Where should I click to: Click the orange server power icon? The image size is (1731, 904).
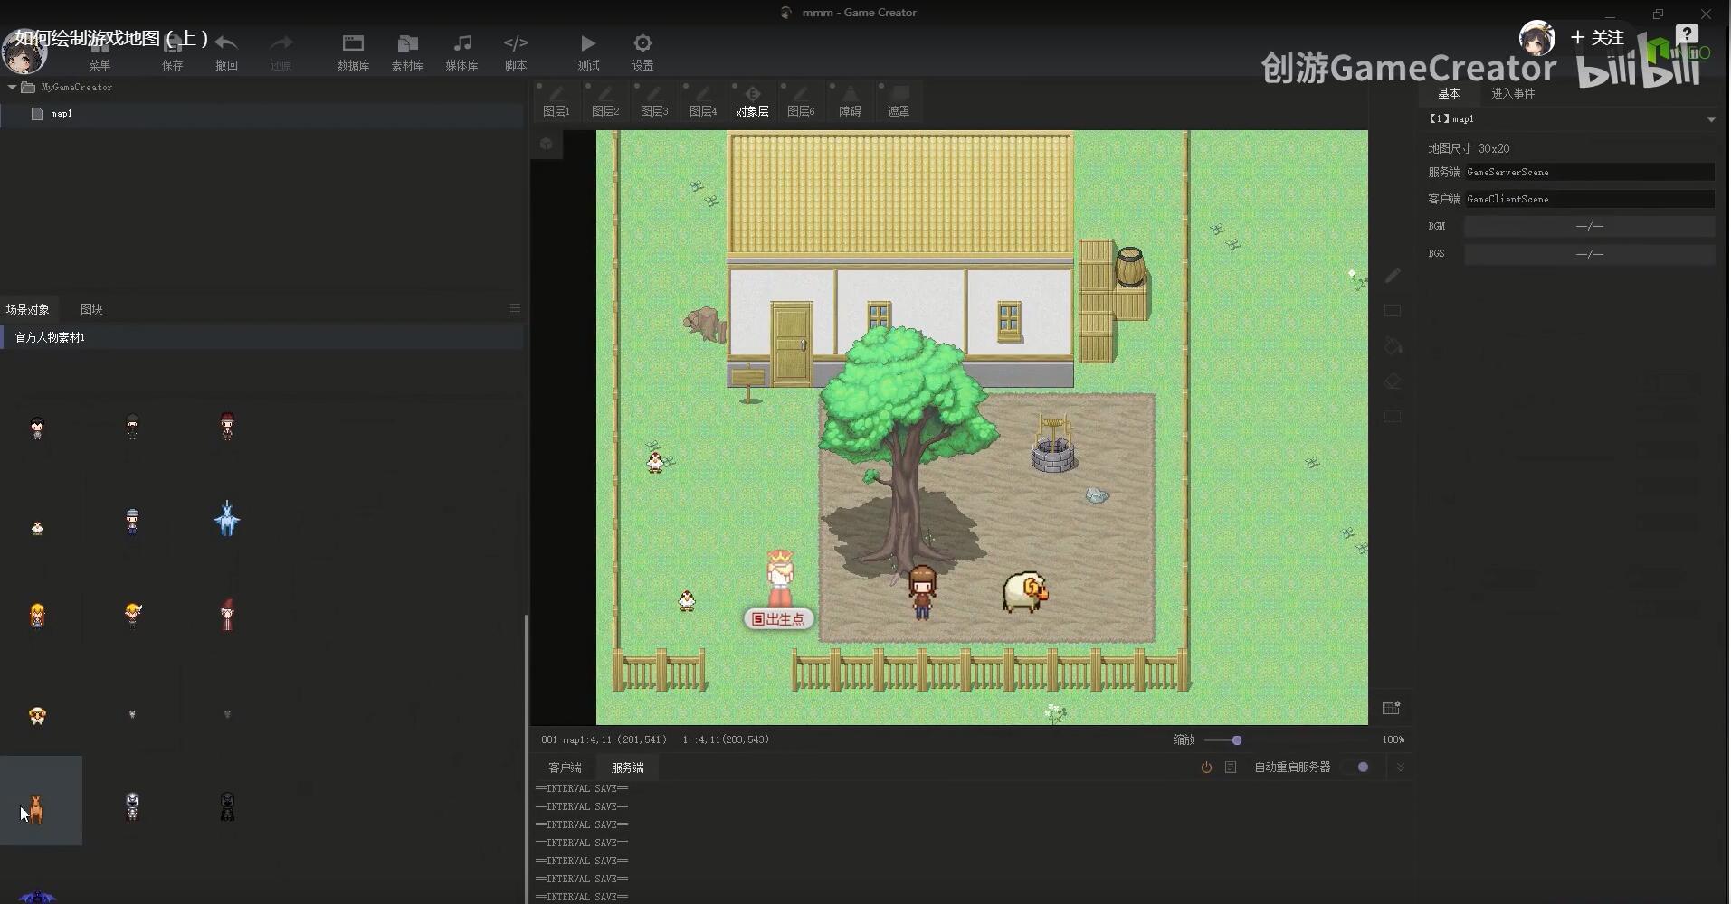[x=1206, y=767]
